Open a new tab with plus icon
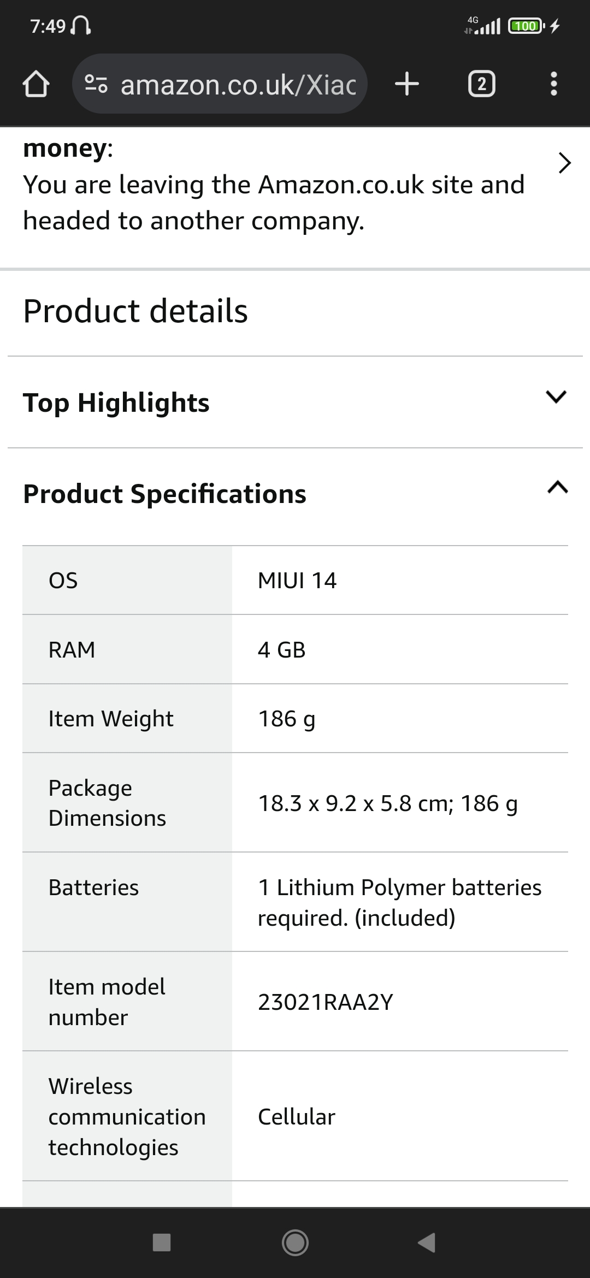590x1278 pixels. 407,84
